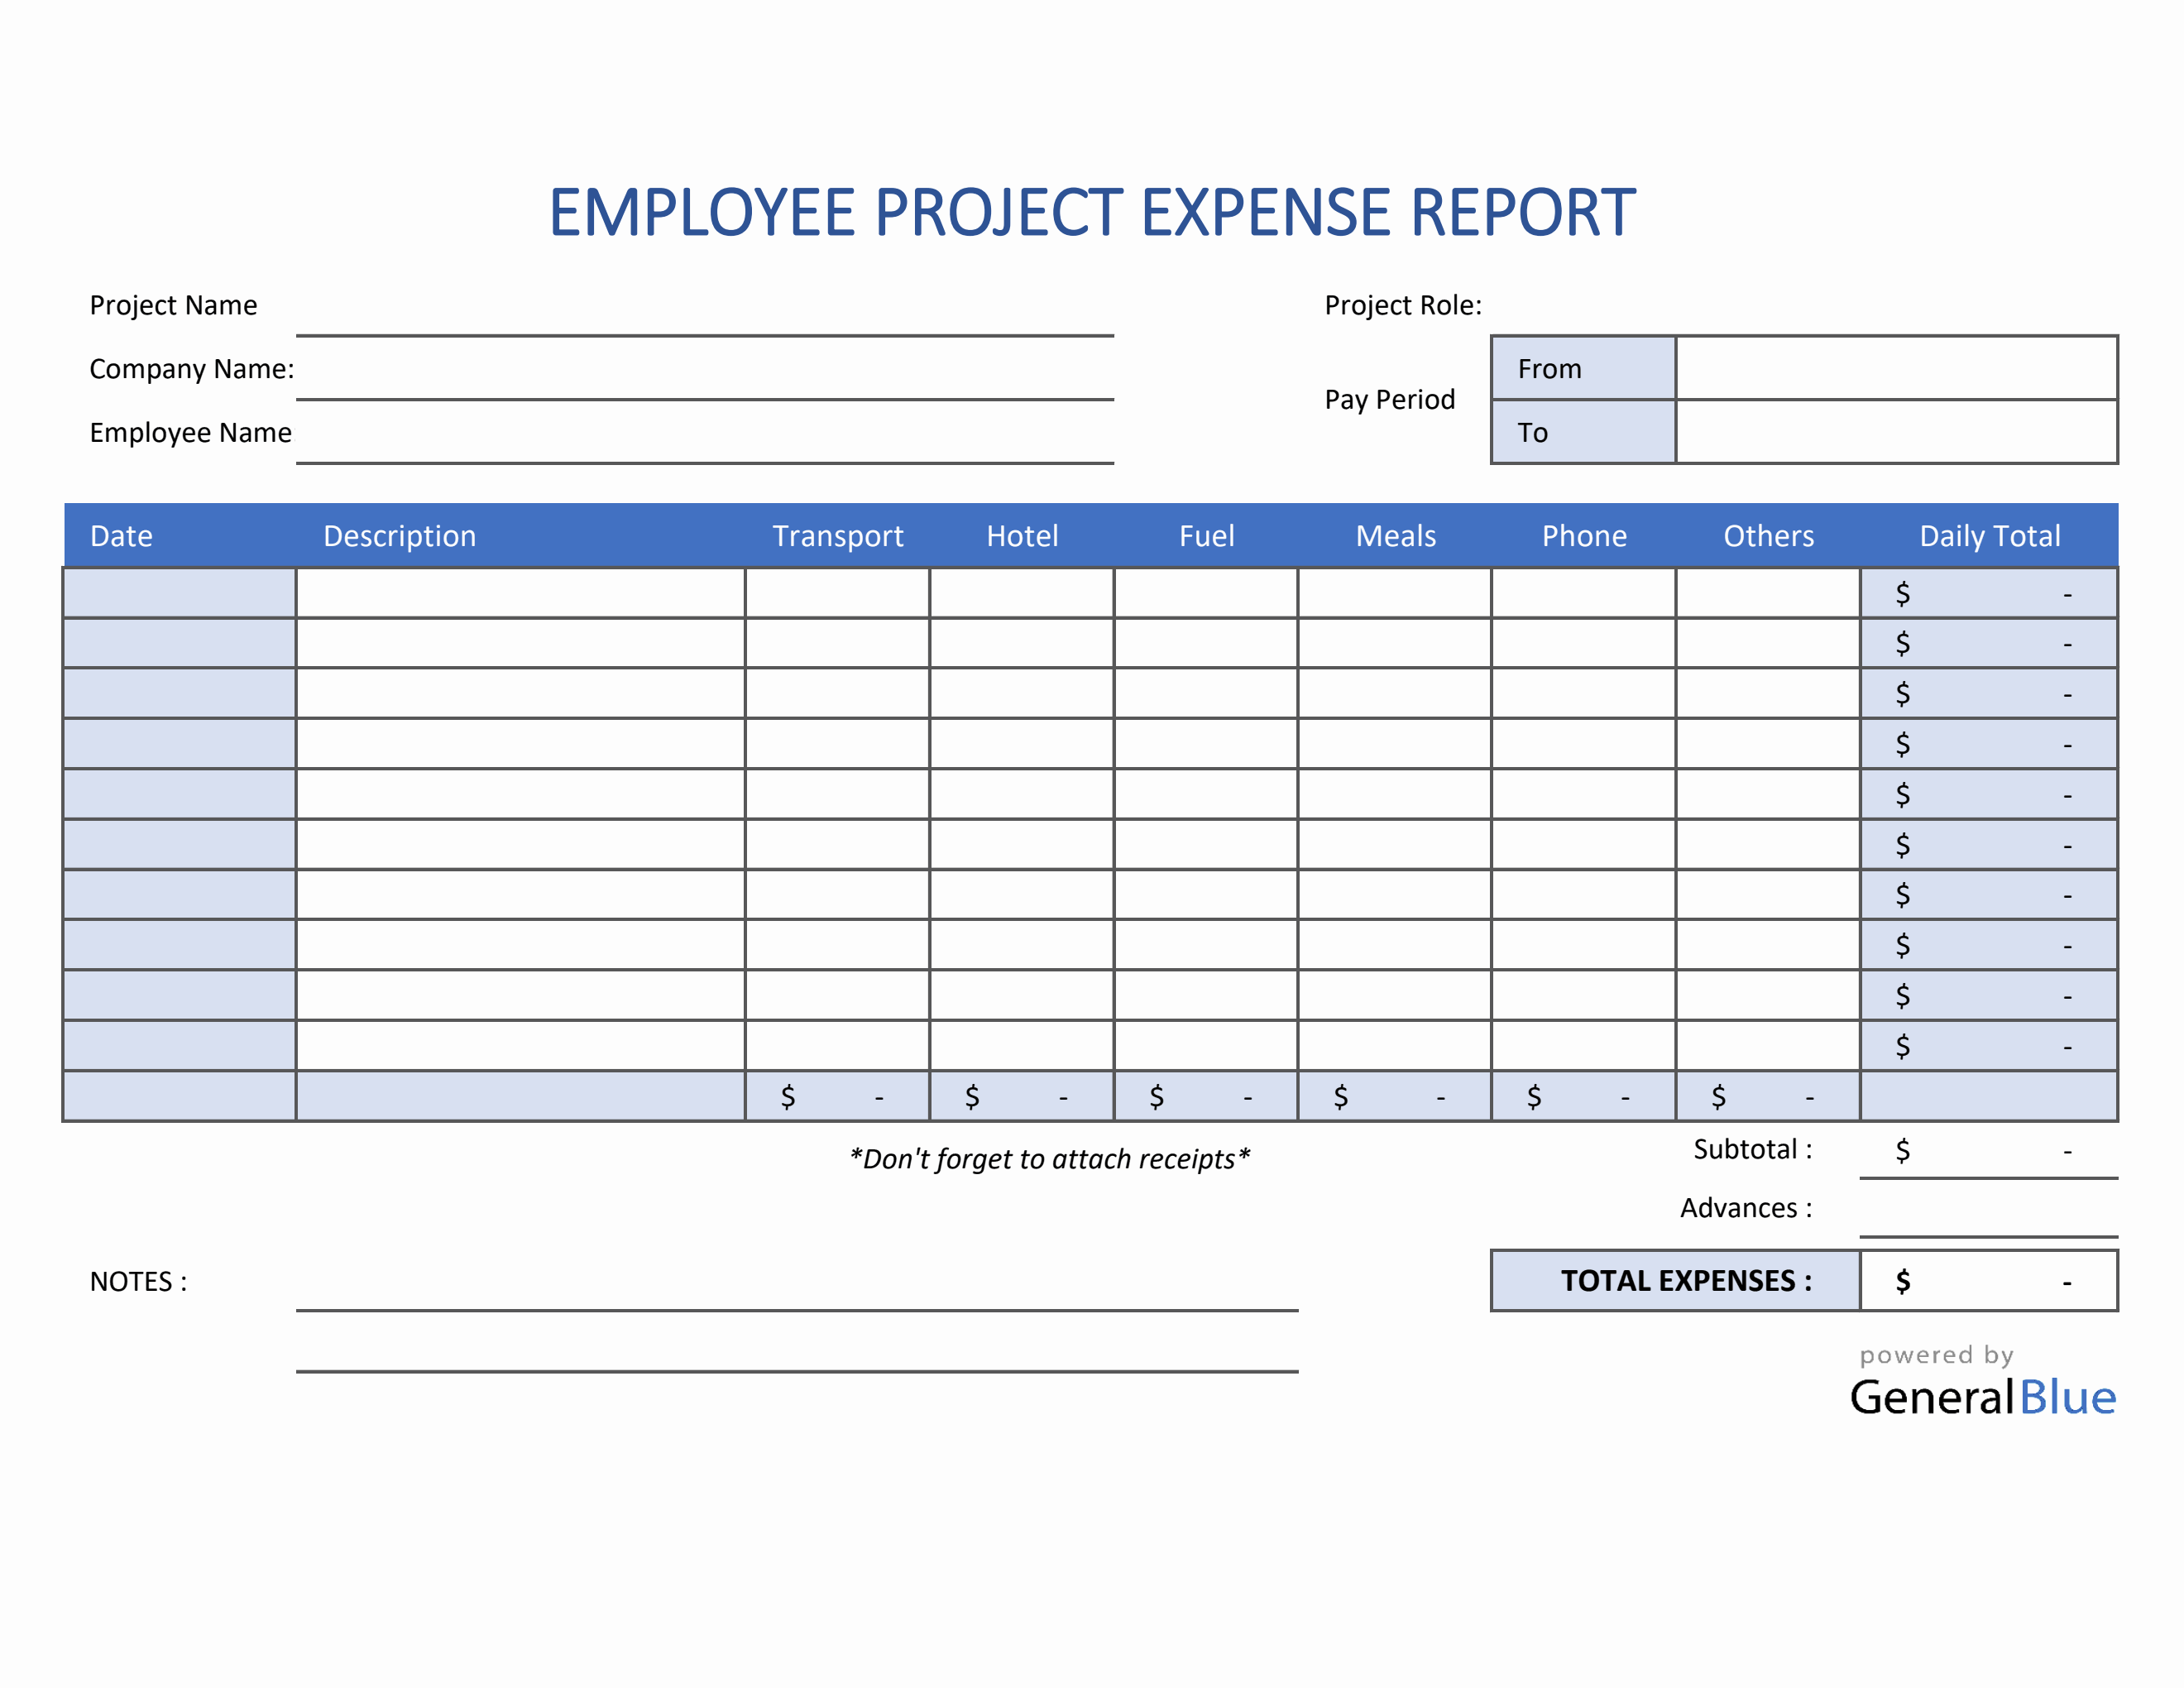Screen dimensions: 2184x1688
Task: Click the Others column total cell
Action: click(x=1768, y=1096)
